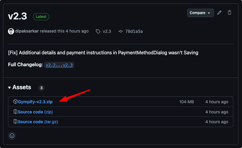
Task: Click the tag icon beside v2.3
Action: [98, 31]
